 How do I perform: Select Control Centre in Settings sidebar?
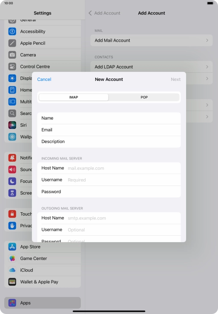tap(43, 66)
